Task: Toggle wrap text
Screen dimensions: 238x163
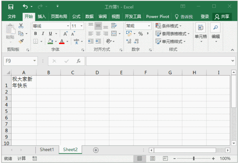Action: coord(114,26)
